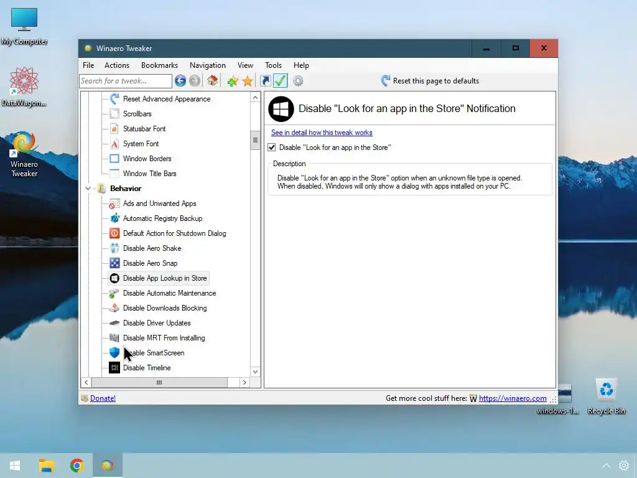This screenshot has height=478, width=637.
Task: Select the DataWagon desktop shortcut
Action: pos(24,87)
